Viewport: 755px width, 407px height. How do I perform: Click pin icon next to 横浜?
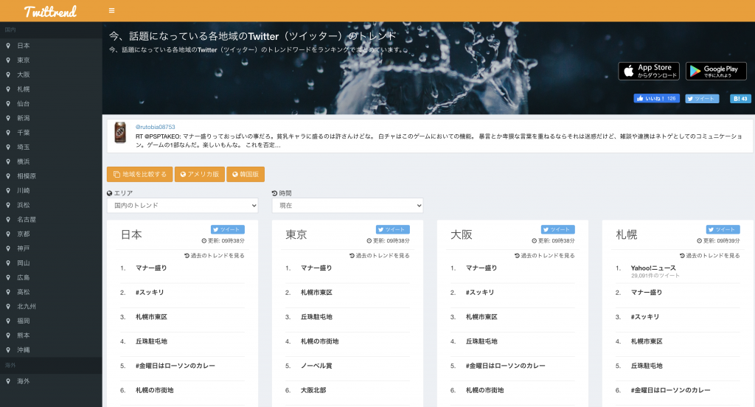pyautogui.click(x=8, y=161)
